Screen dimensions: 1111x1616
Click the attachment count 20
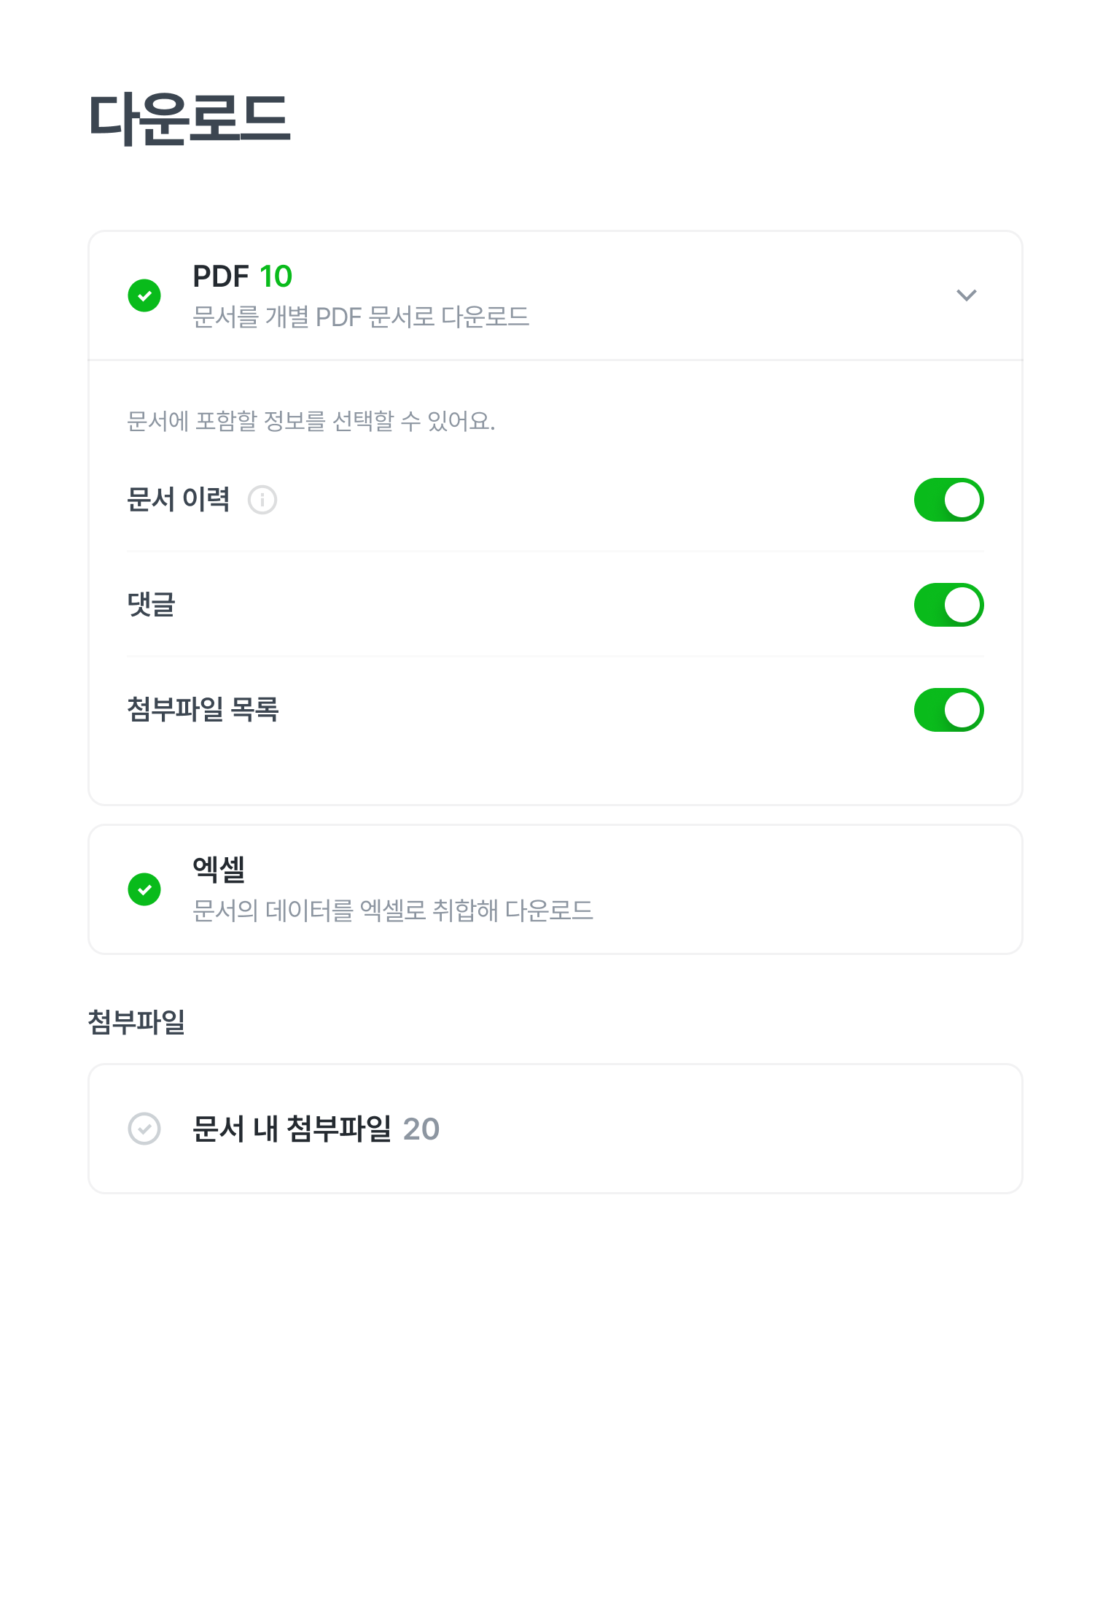[421, 1129]
